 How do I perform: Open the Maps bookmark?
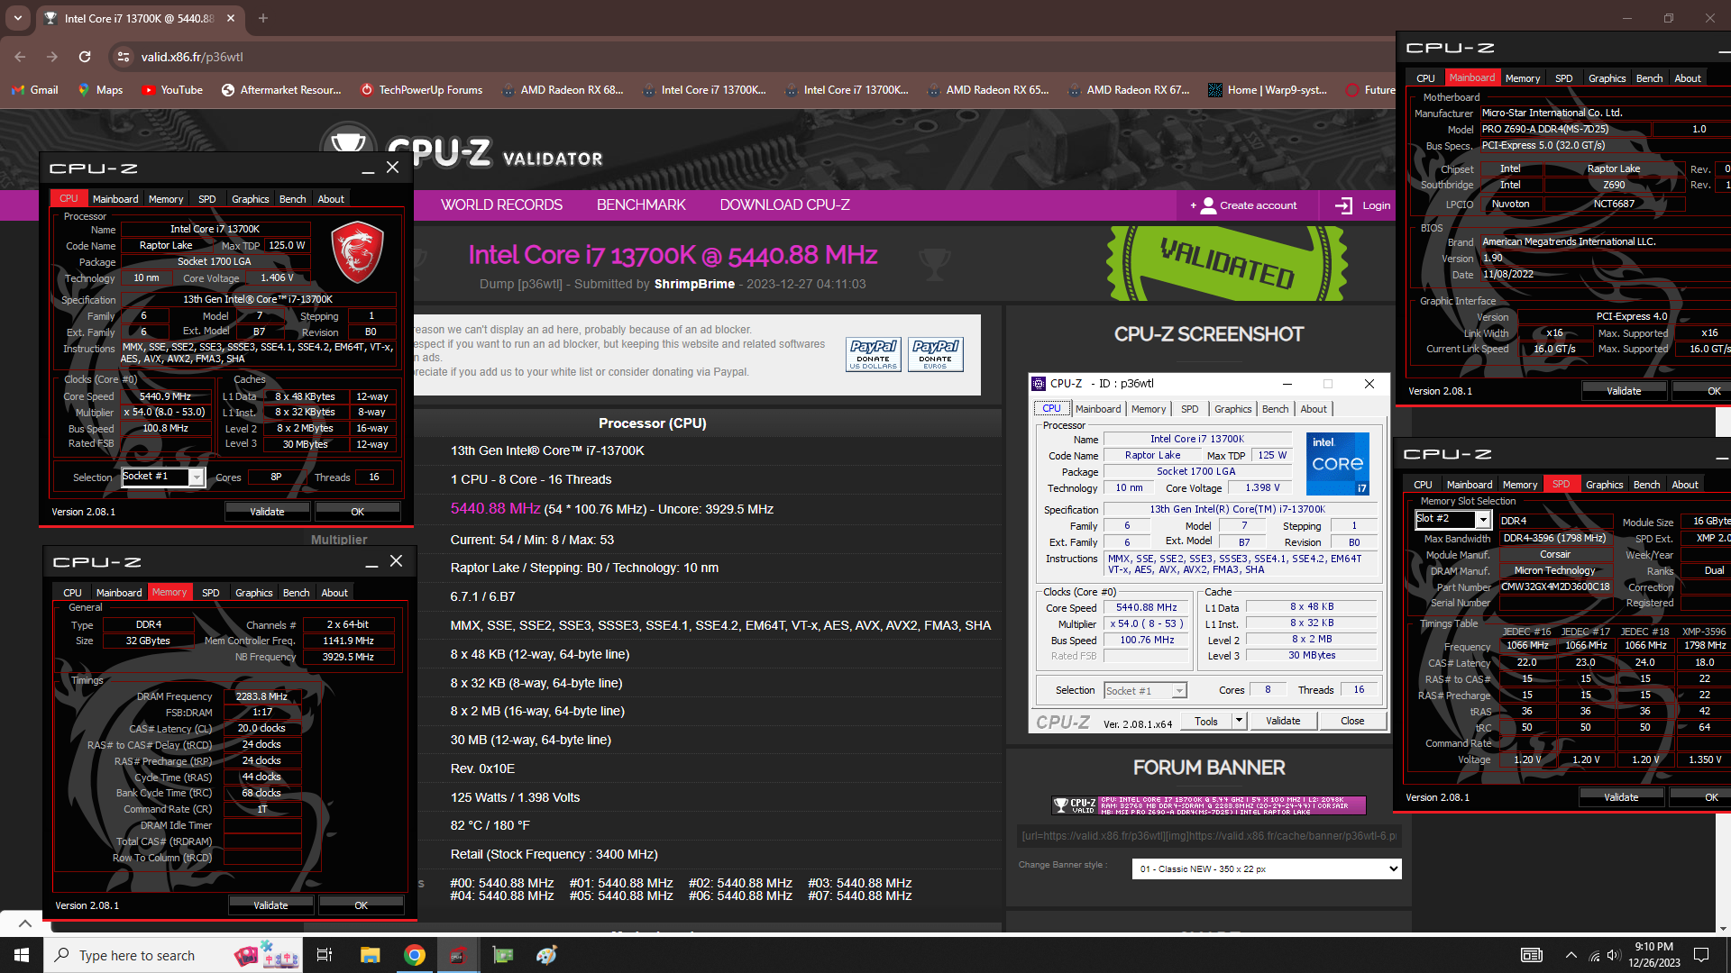100,90
